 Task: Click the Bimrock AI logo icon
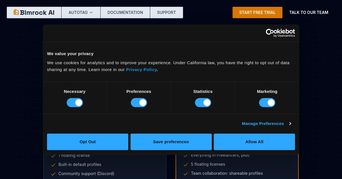click(16, 12)
